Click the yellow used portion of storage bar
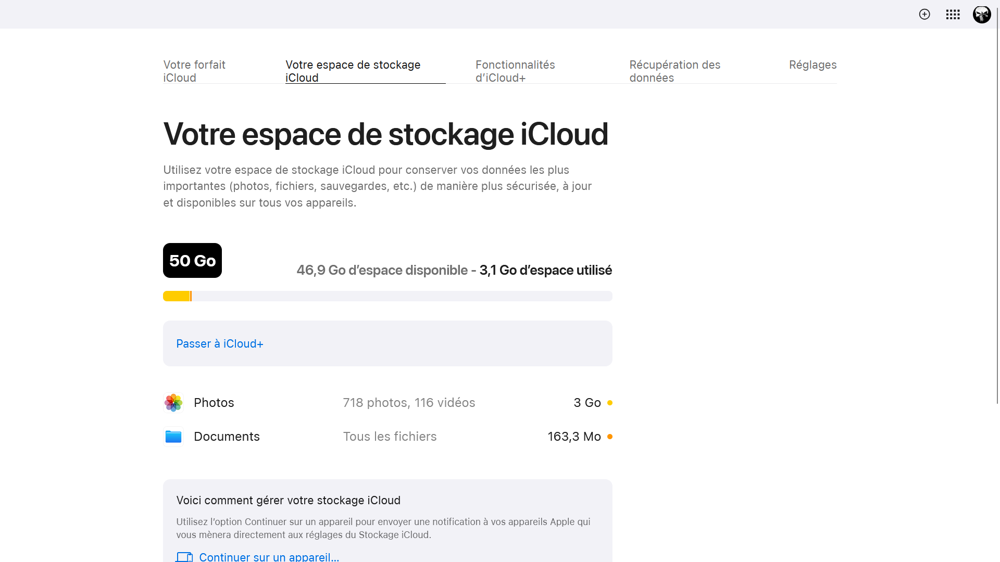The width and height of the screenshot is (1000, 562). point(177,296)
